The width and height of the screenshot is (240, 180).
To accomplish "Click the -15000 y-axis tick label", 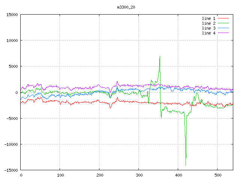I will coord(11,170).
